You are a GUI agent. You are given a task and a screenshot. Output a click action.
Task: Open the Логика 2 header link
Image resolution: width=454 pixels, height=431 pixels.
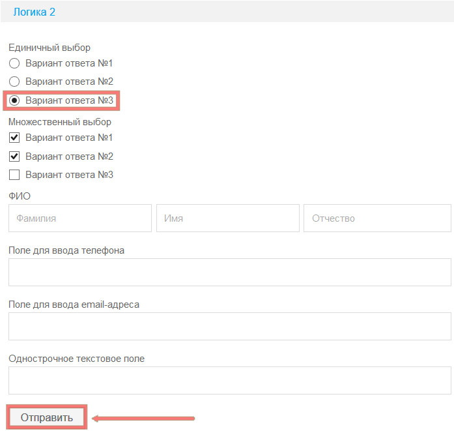pos(35,12)
